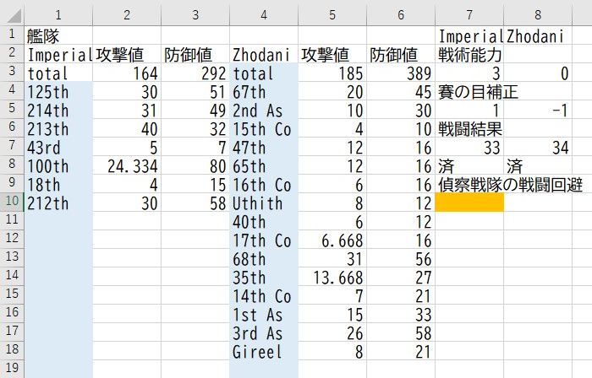Image resolution: width=592 pixels, height=378 pixels.
Task: Select column header 6
Action: point(401,14)
